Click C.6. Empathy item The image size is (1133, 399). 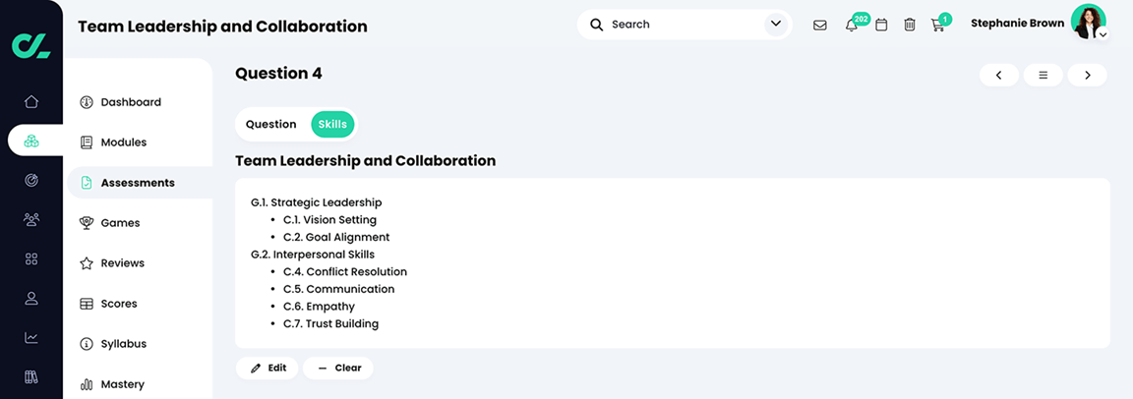click(x=319, y=307)
